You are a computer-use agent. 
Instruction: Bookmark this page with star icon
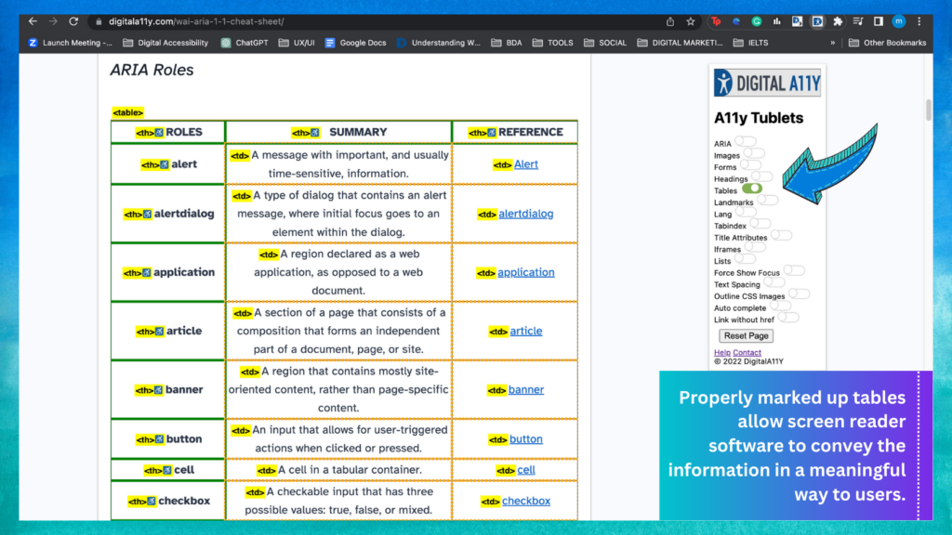coord(691,21)
